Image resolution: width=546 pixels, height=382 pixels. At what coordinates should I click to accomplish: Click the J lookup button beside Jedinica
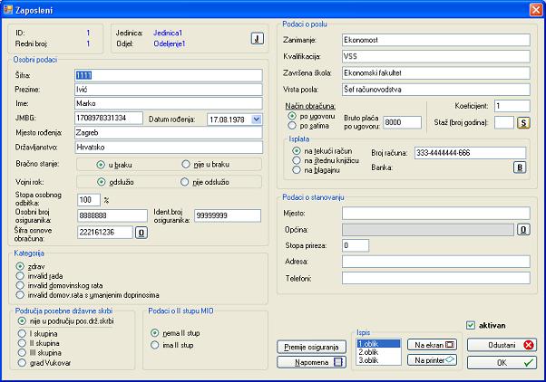[x=257, y=38]
